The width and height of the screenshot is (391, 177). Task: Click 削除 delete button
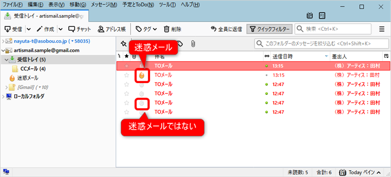point(173,29)
